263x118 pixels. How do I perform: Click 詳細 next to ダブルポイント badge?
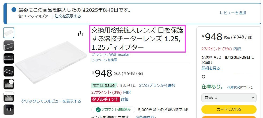pyautogui.click(x=125, y=99)
